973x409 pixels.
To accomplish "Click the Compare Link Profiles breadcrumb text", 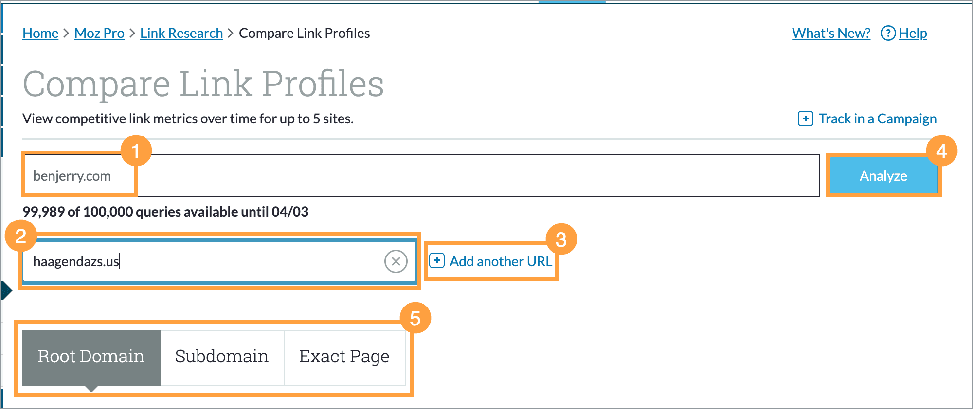I will click(305, 33).
